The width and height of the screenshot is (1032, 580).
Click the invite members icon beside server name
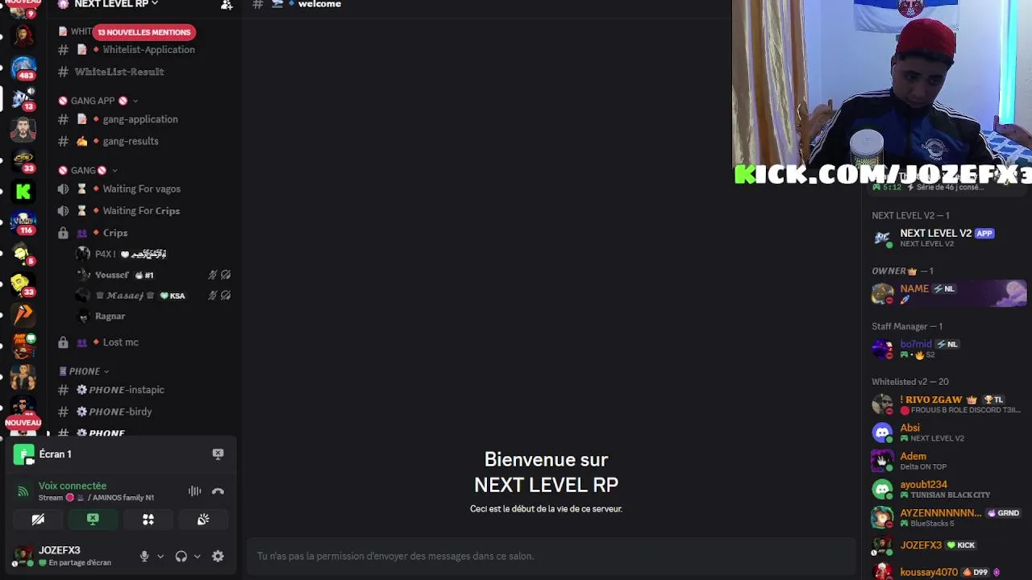coord(227,5)
